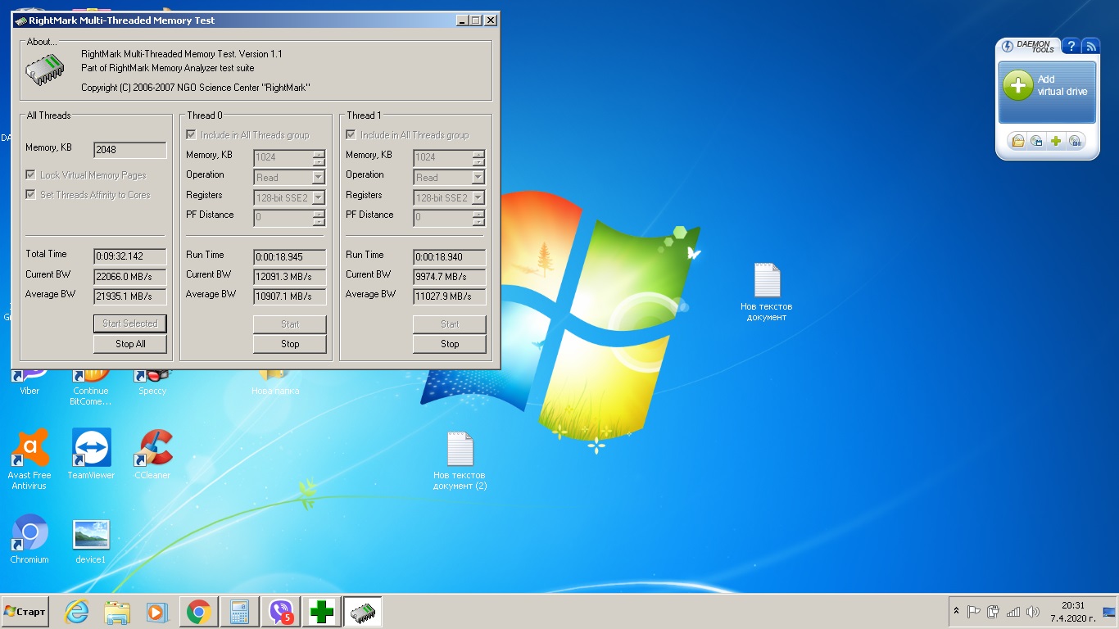Viewport: 1119px width, 629px height.
Task: Switch to the DAEMON Tools RSS feed tab
Action: pos(1090,47)
